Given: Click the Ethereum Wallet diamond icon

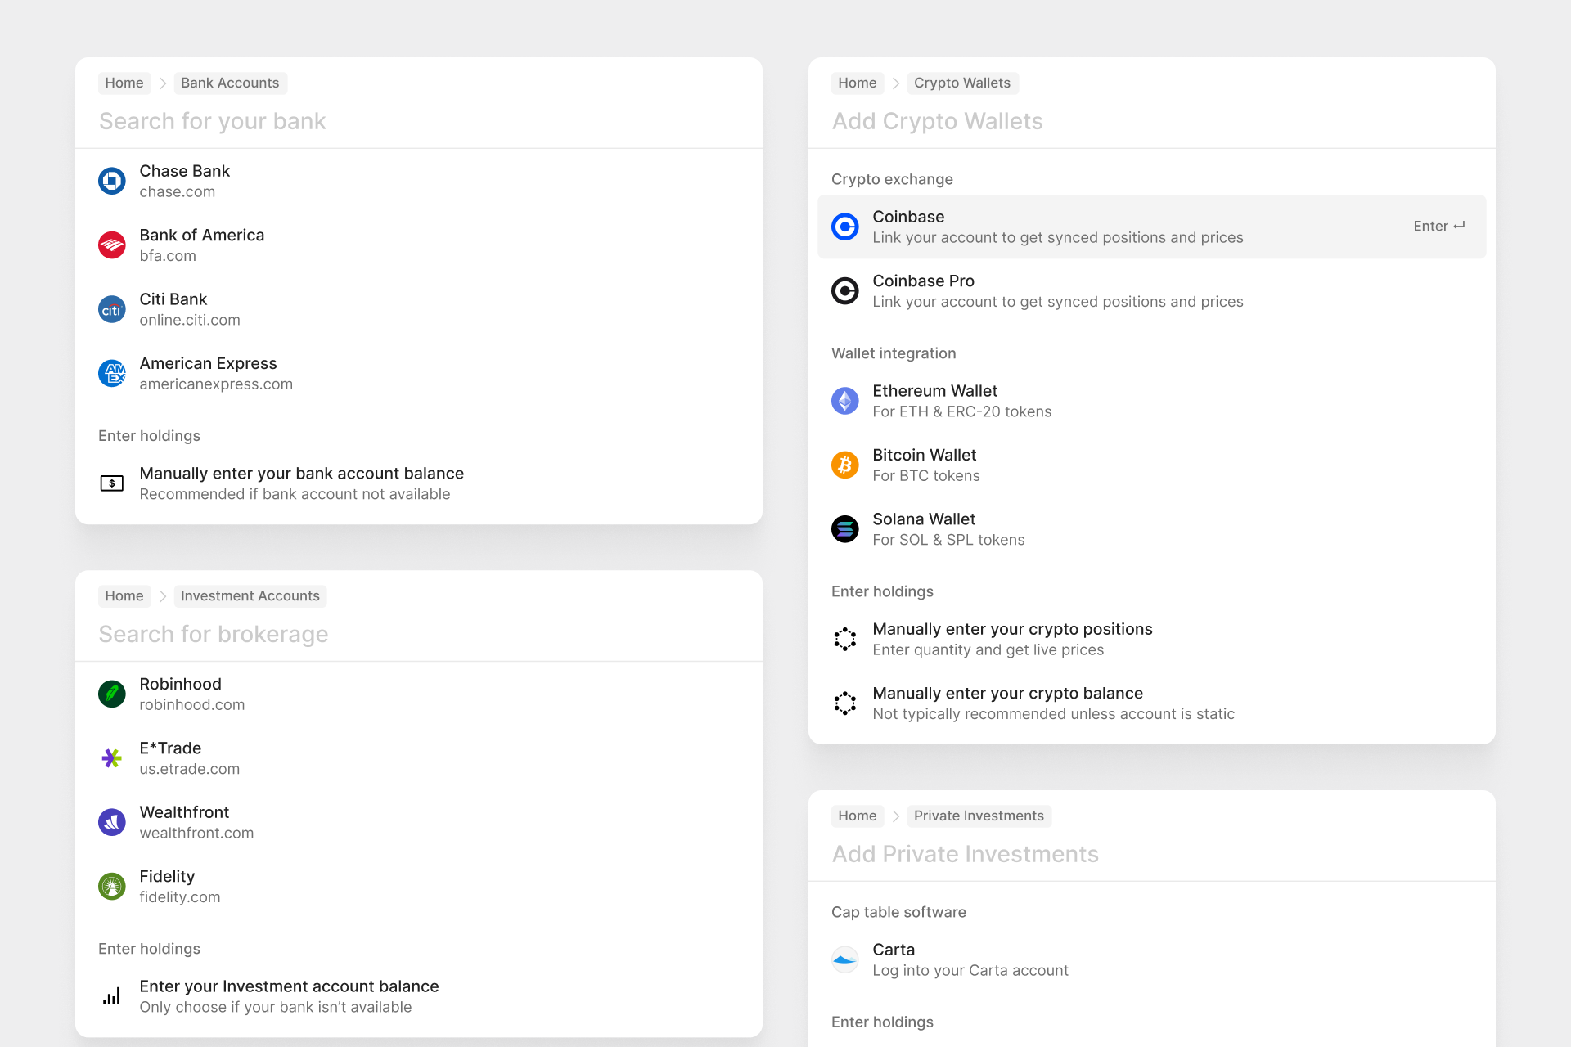Looking at the screenshot, I should point(845,401).
